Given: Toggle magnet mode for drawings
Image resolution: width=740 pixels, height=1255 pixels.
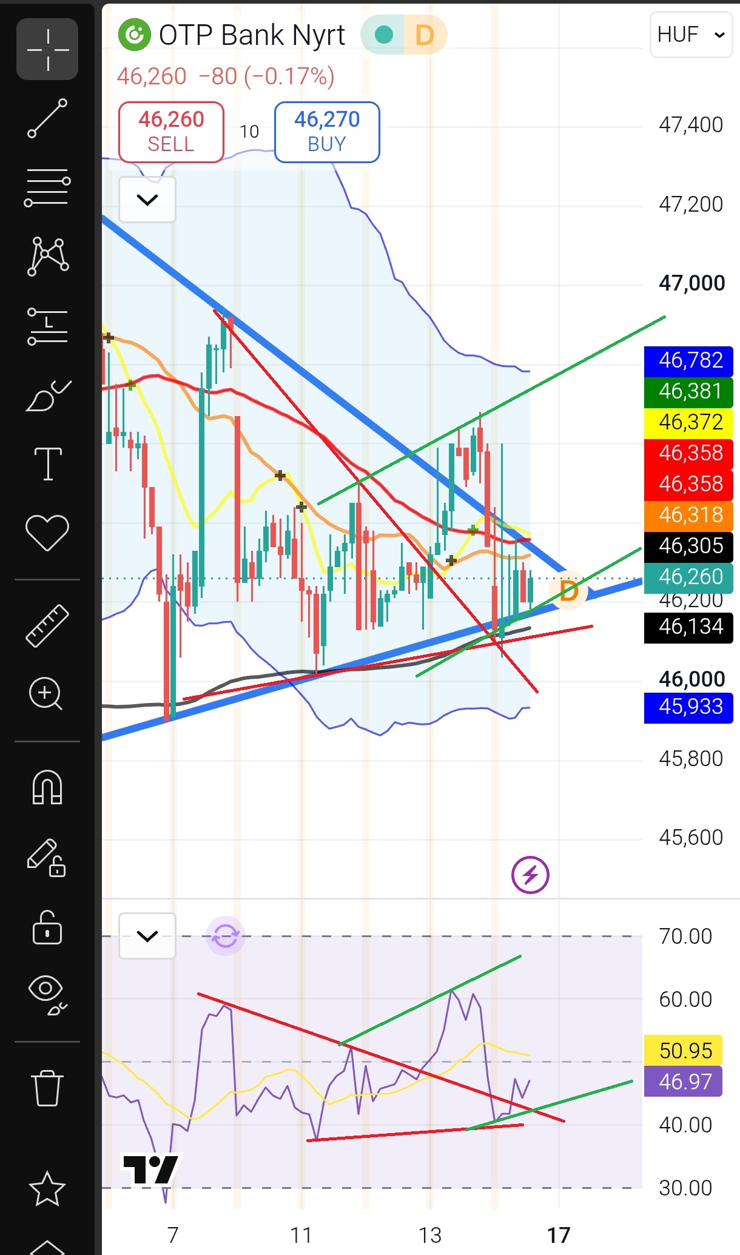Looking at the screenshot, I should click(47, 787).
